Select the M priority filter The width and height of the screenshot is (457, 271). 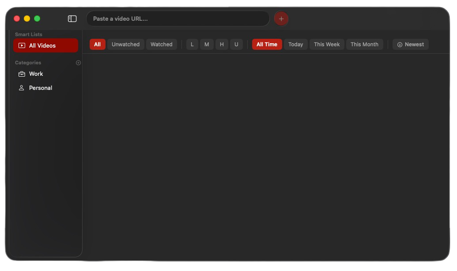tap(207, 45)
